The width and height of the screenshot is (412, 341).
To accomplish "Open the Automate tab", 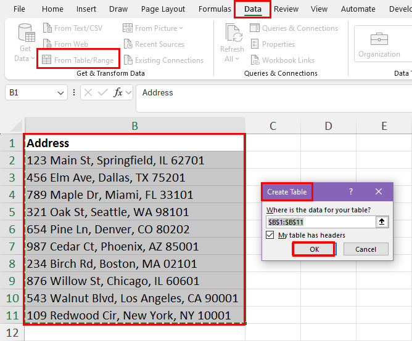I will (x=358, y=9).
